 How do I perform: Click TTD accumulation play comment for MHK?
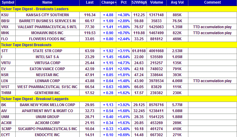click(212, 33)
